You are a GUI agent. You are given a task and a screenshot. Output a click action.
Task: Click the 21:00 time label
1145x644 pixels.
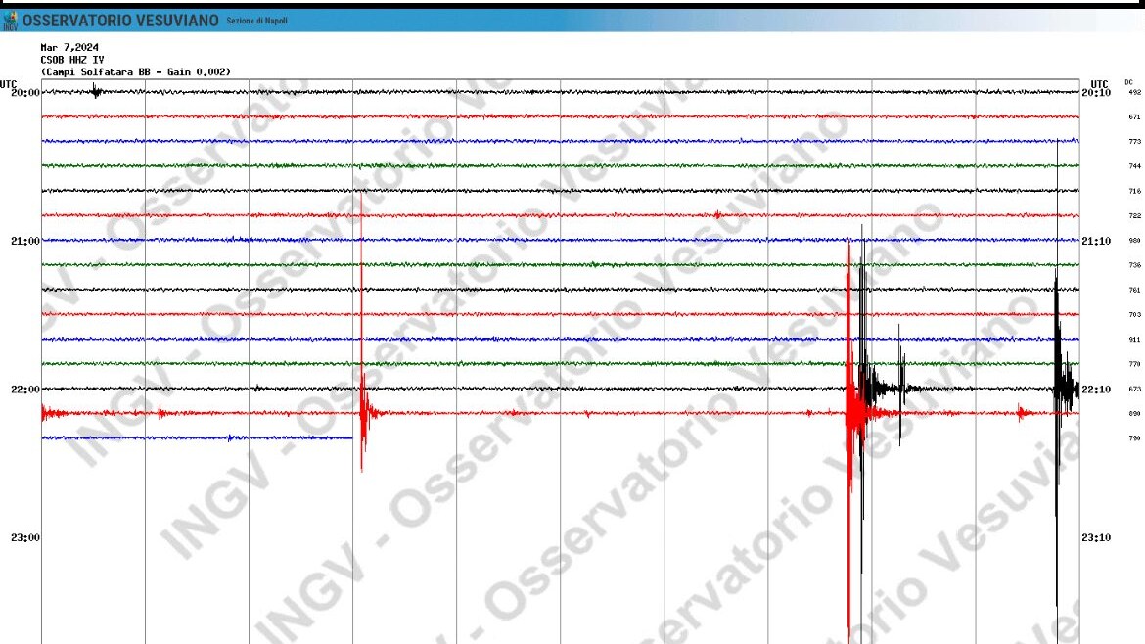click(x=25, y=241)
